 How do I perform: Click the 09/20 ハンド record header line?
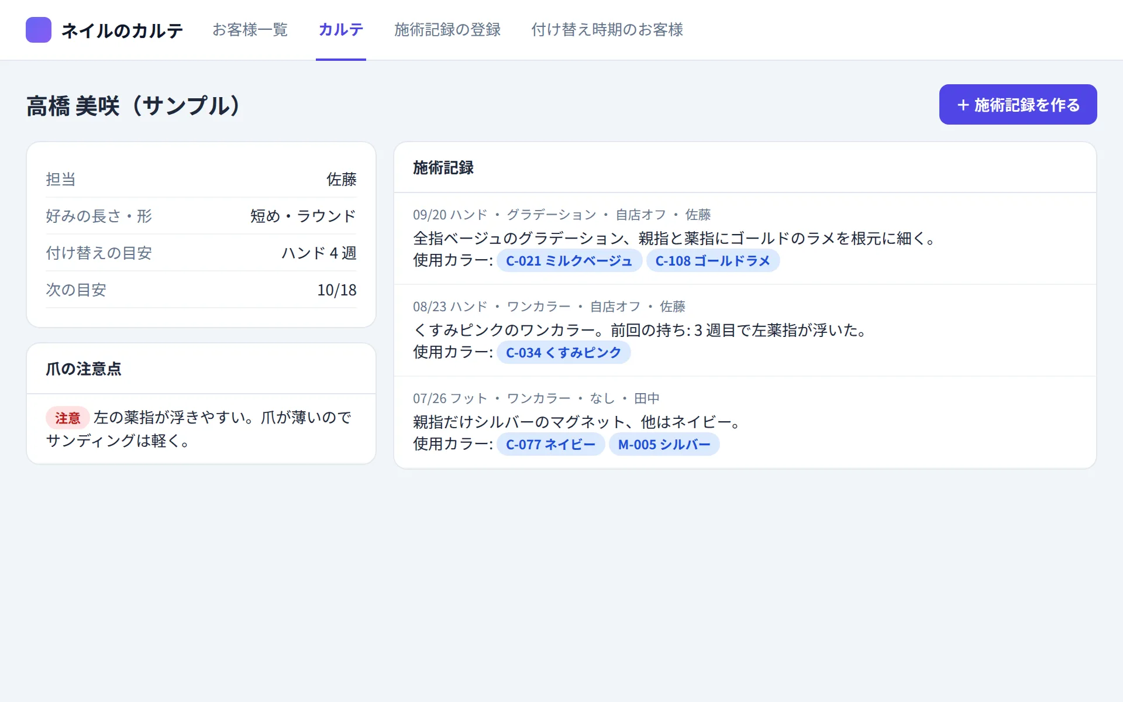561,215
